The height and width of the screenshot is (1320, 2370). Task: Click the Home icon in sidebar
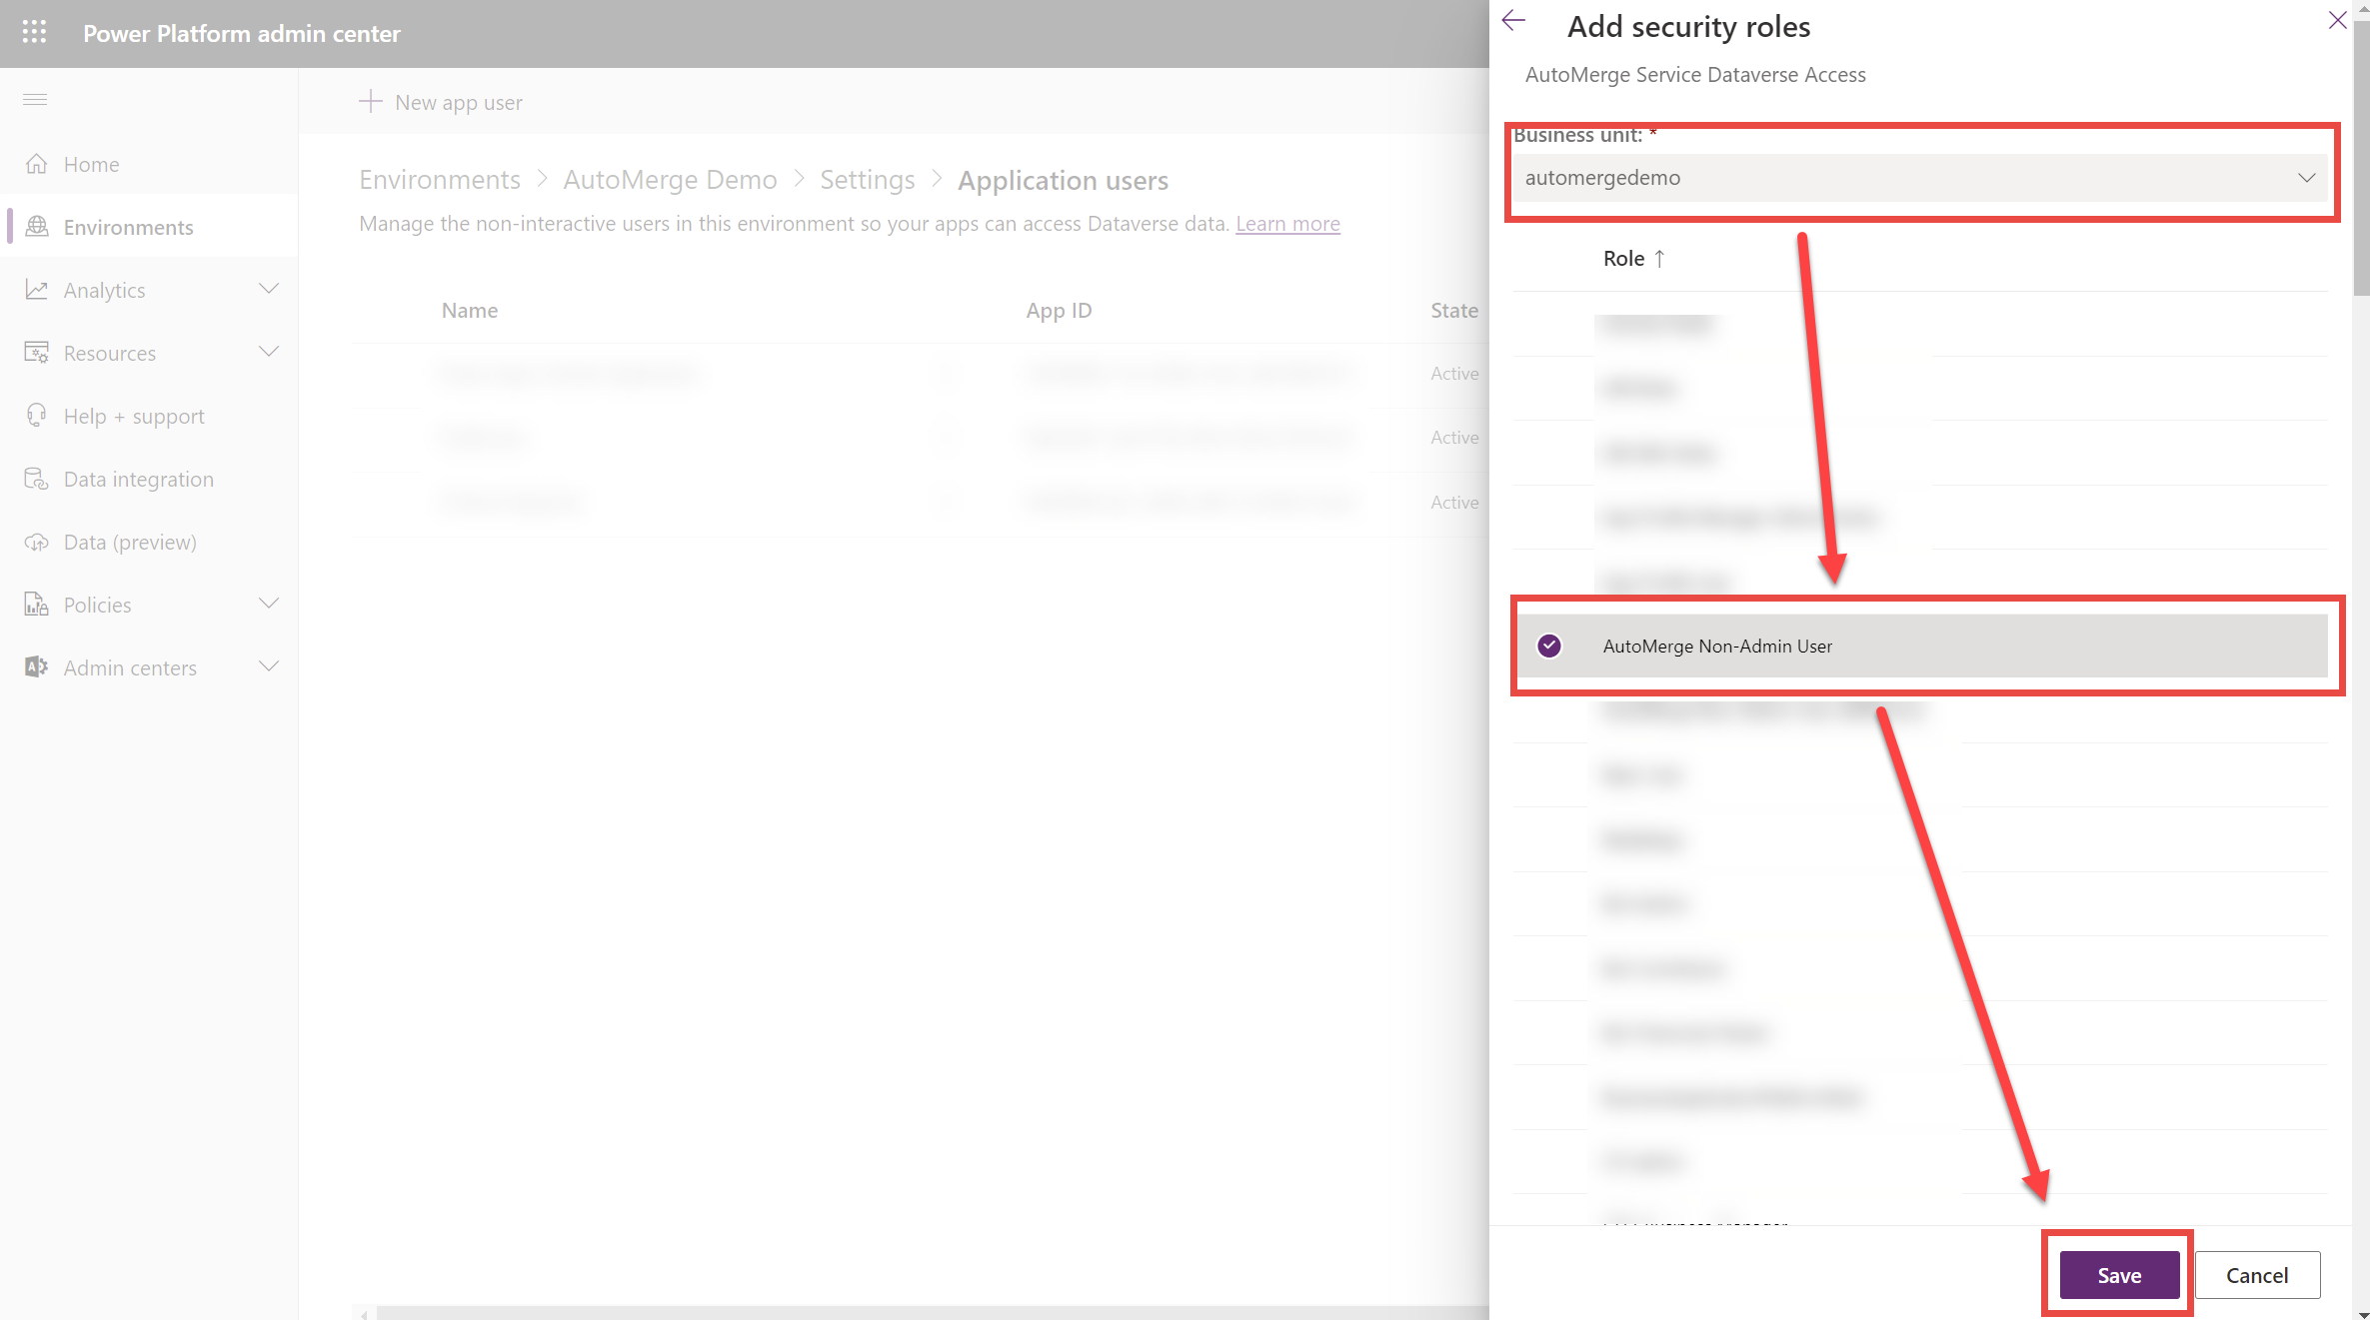pos(37,163)
